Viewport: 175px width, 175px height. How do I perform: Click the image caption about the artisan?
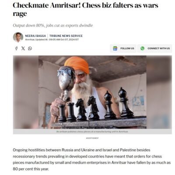pos(92,132)
